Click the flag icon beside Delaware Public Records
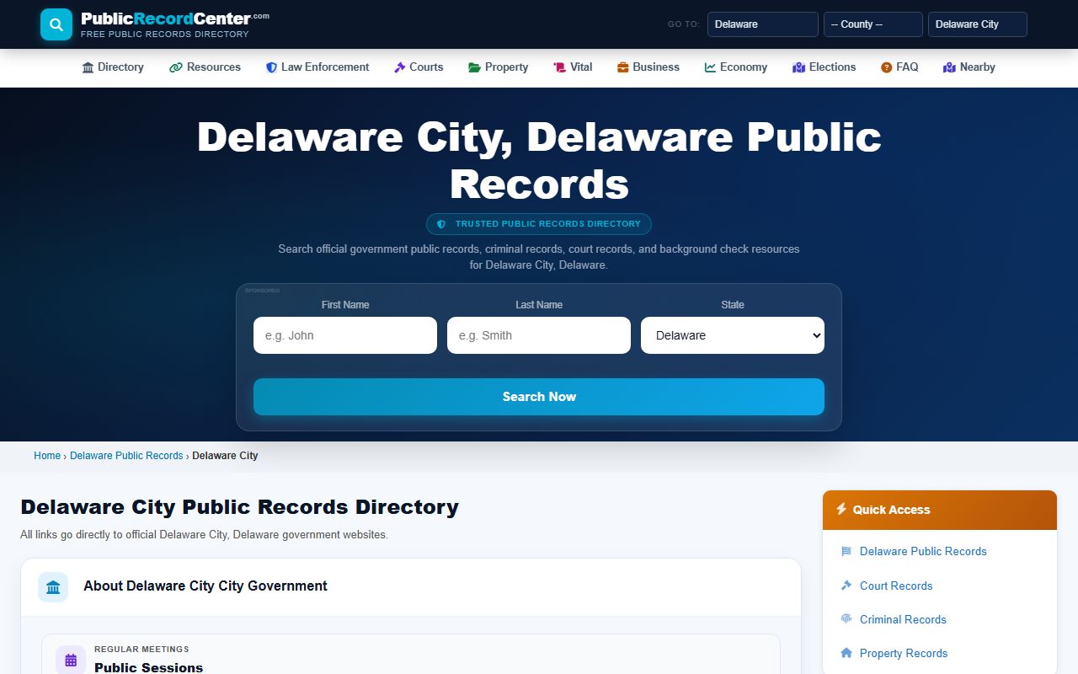This screenshot has height=674, width=1078. tap(846, 551)
